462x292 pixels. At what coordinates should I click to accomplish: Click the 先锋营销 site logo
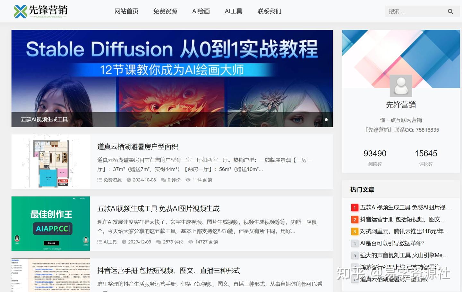click(40, 11)
